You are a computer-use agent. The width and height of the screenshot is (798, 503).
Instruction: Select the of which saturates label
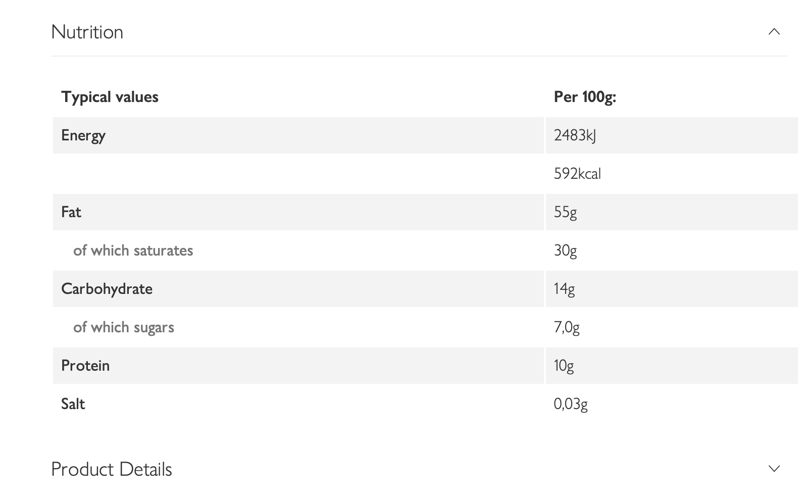133,250
